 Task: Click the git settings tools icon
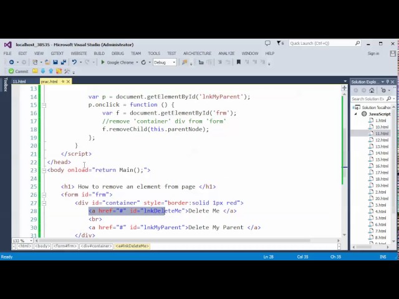pos(67,71)
